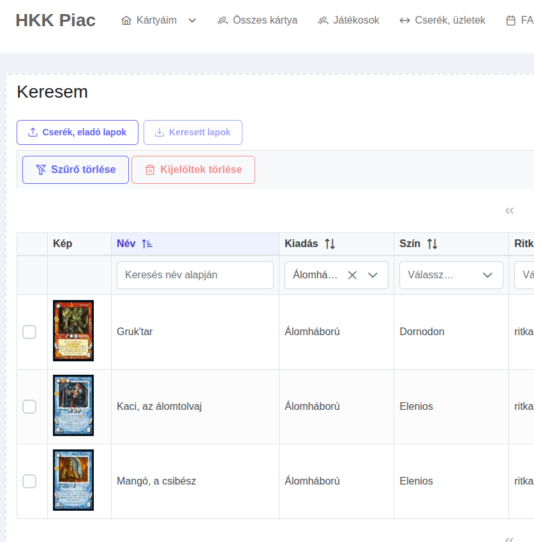Go to first page double-chevron above table
The height and width of the screenshot is (542, 534).
click(x=509, y=211)
